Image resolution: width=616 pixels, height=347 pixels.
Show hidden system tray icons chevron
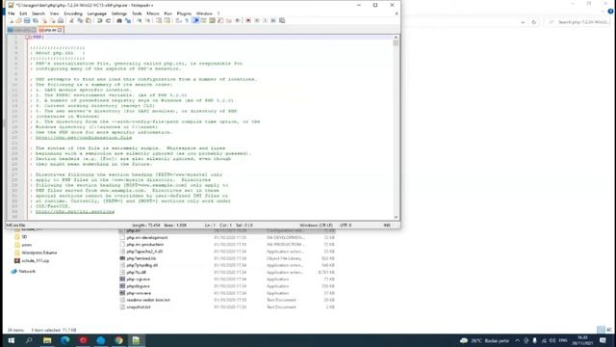pos(518,340)
